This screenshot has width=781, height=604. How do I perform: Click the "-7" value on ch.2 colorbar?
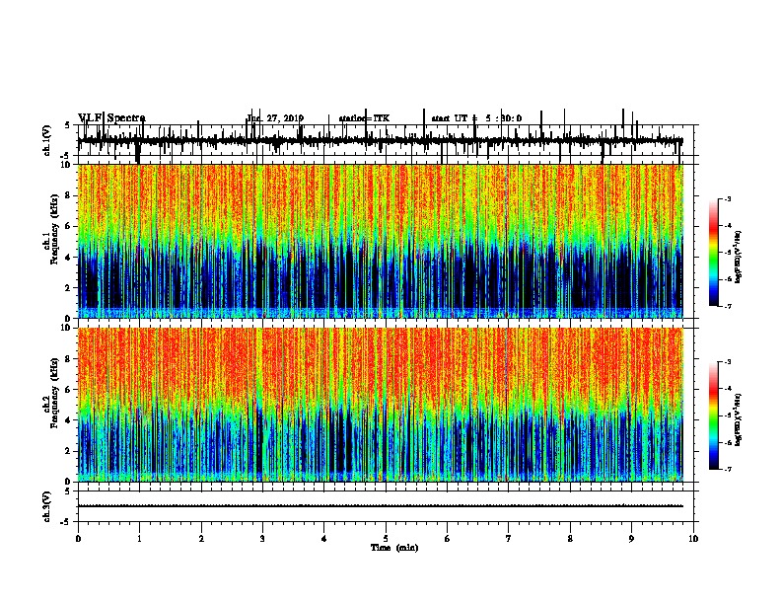[728, 470]
